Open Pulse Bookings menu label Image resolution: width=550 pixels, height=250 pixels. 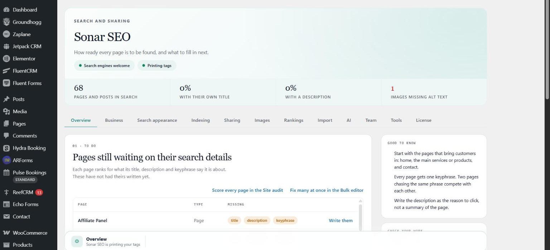click(29, 172)
